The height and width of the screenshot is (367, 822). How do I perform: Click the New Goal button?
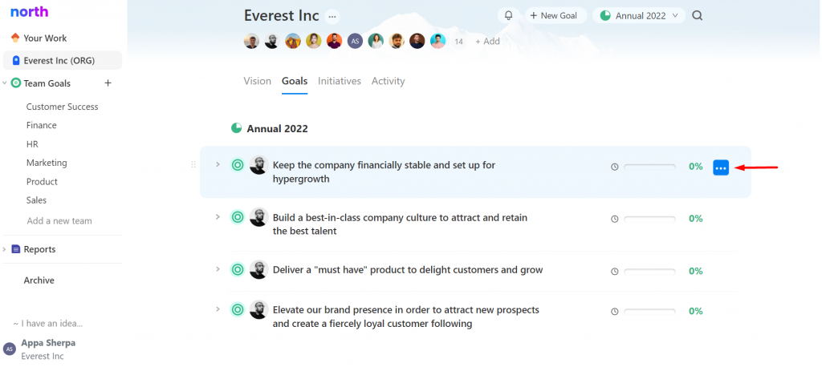(x=555, y=16)
